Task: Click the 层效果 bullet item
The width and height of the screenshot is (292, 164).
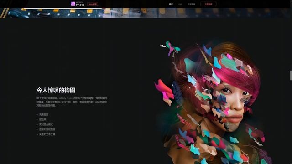Action: pyautogui.click(x=42, y=119)
